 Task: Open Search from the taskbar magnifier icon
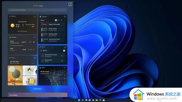click(83, 100)
